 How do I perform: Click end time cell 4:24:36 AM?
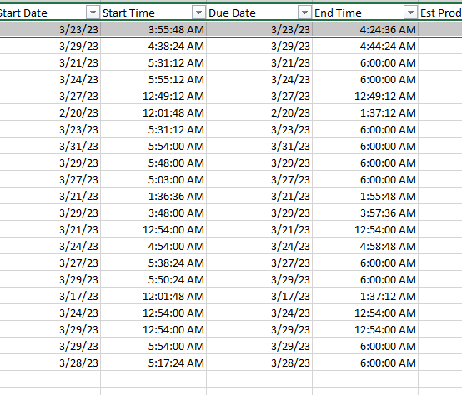[365, 29]
